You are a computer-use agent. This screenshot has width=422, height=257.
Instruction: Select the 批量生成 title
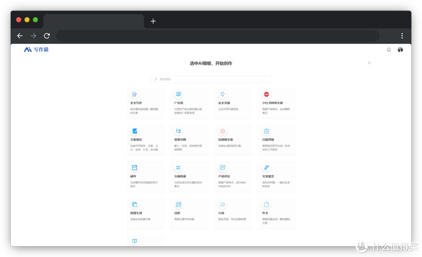point(136,213)
